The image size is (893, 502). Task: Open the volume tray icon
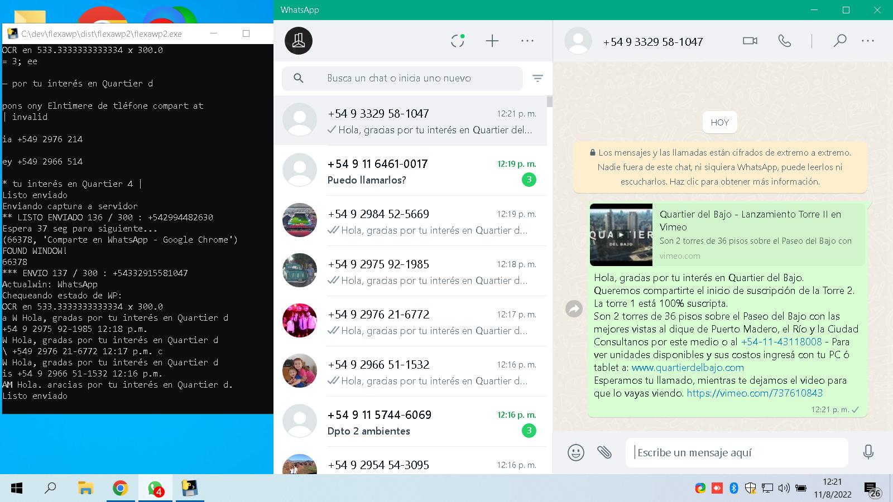[784, 489]
